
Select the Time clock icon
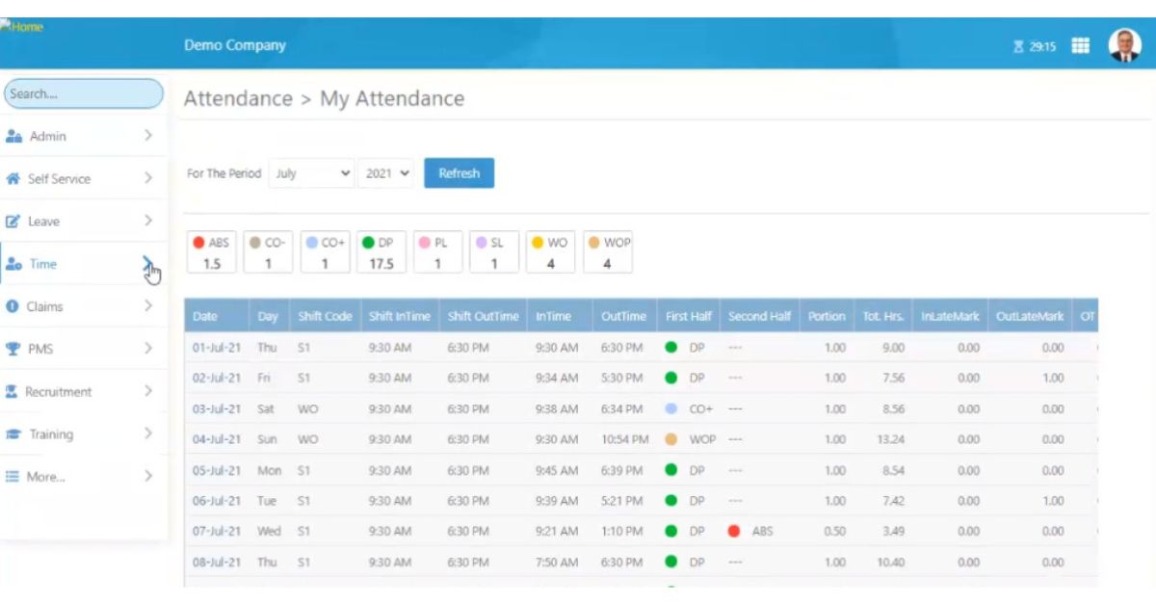[x=14, y=263]
